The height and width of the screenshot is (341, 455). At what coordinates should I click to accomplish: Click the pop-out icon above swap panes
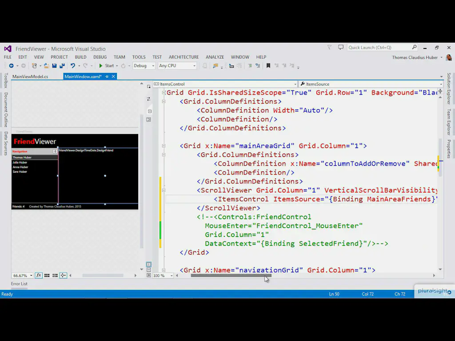pyautogui.click(x=148, y=87)
